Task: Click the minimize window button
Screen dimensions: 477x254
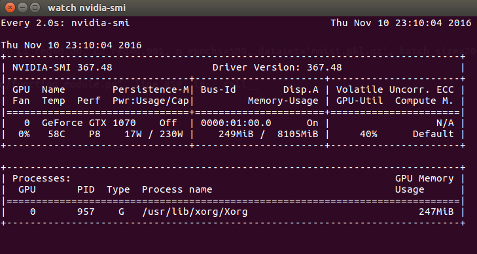Action: (23, 8)
